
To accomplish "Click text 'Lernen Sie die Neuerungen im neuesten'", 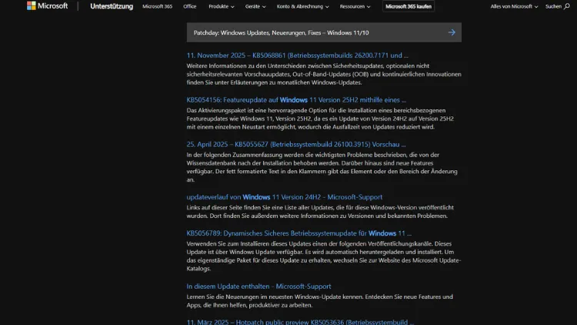I will pyautogui.click(x=240, y=297).
